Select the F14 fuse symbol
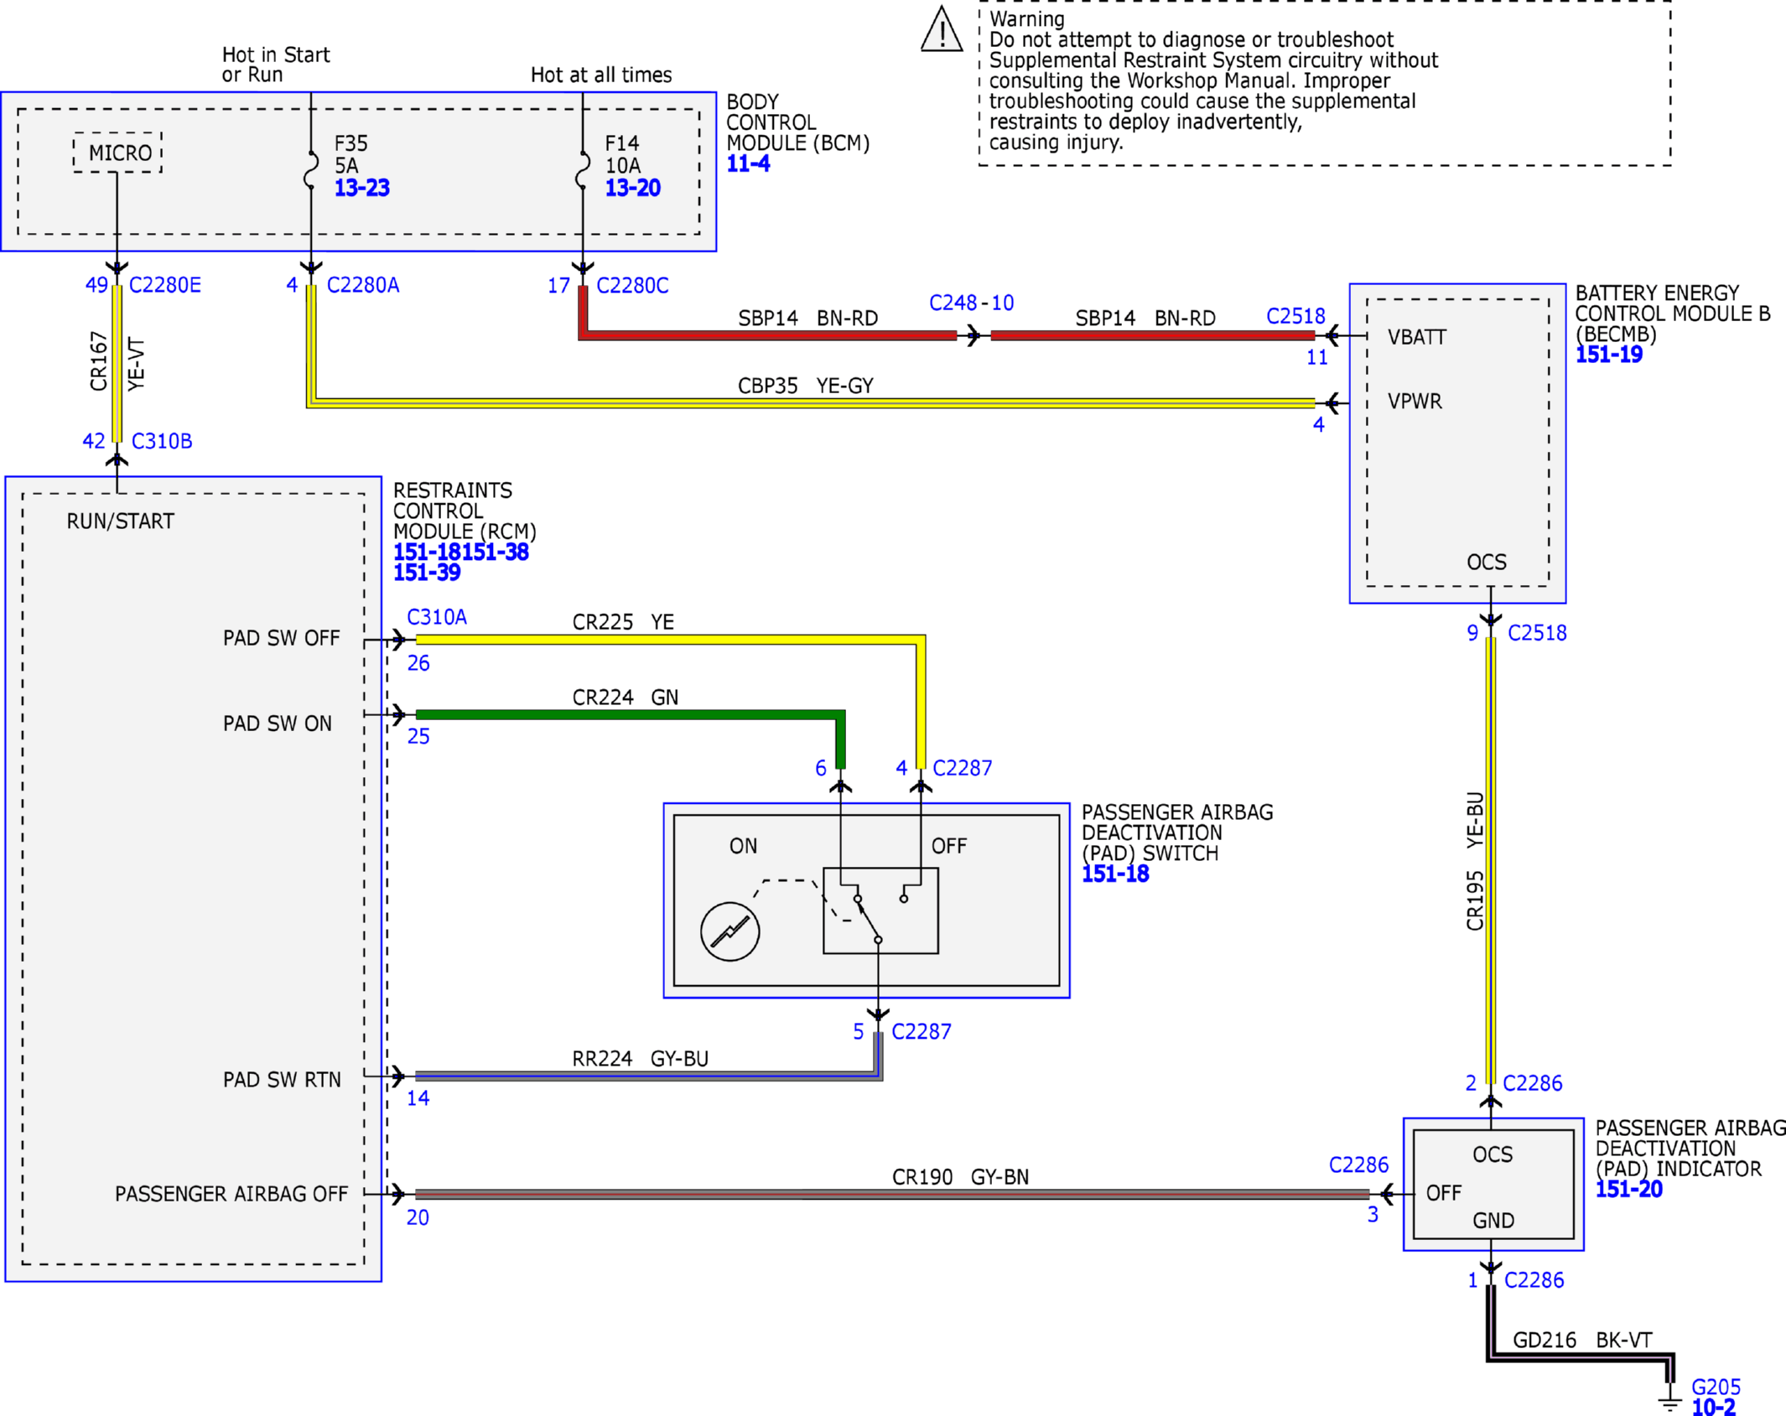 [583, 170]
